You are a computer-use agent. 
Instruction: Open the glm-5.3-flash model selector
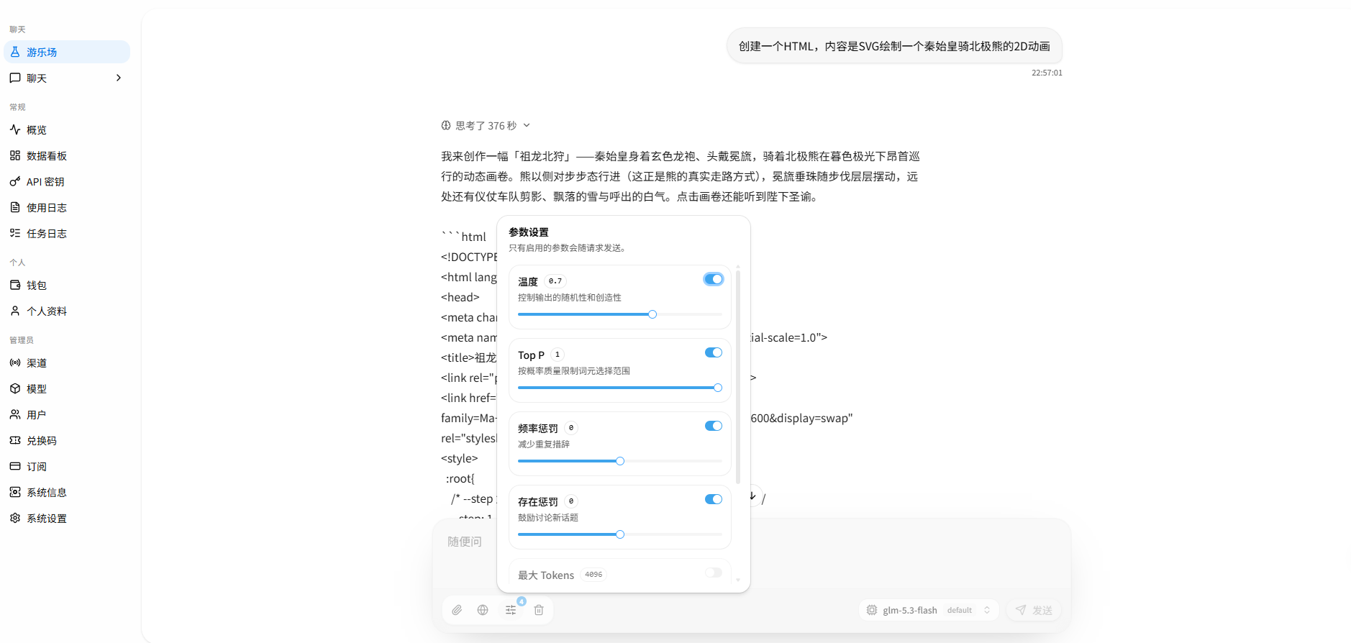(x=929, y=610)
